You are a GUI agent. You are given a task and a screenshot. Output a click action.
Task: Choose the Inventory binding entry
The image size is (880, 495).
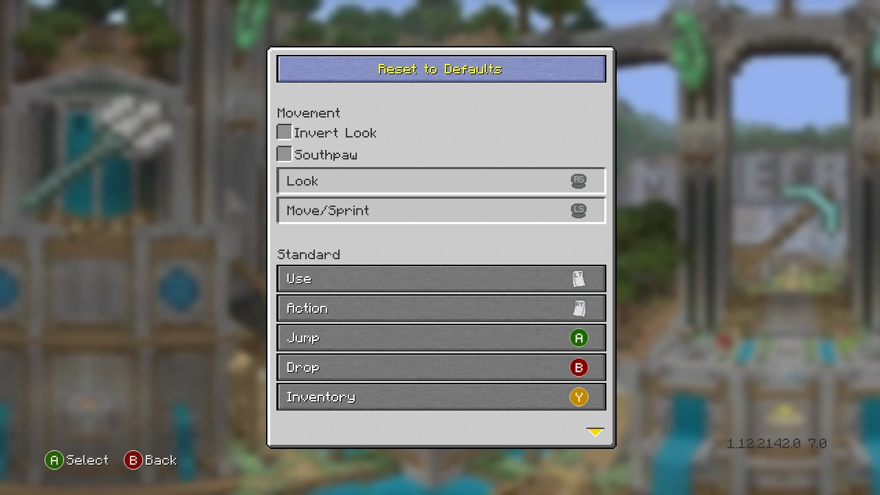(441, 397)
